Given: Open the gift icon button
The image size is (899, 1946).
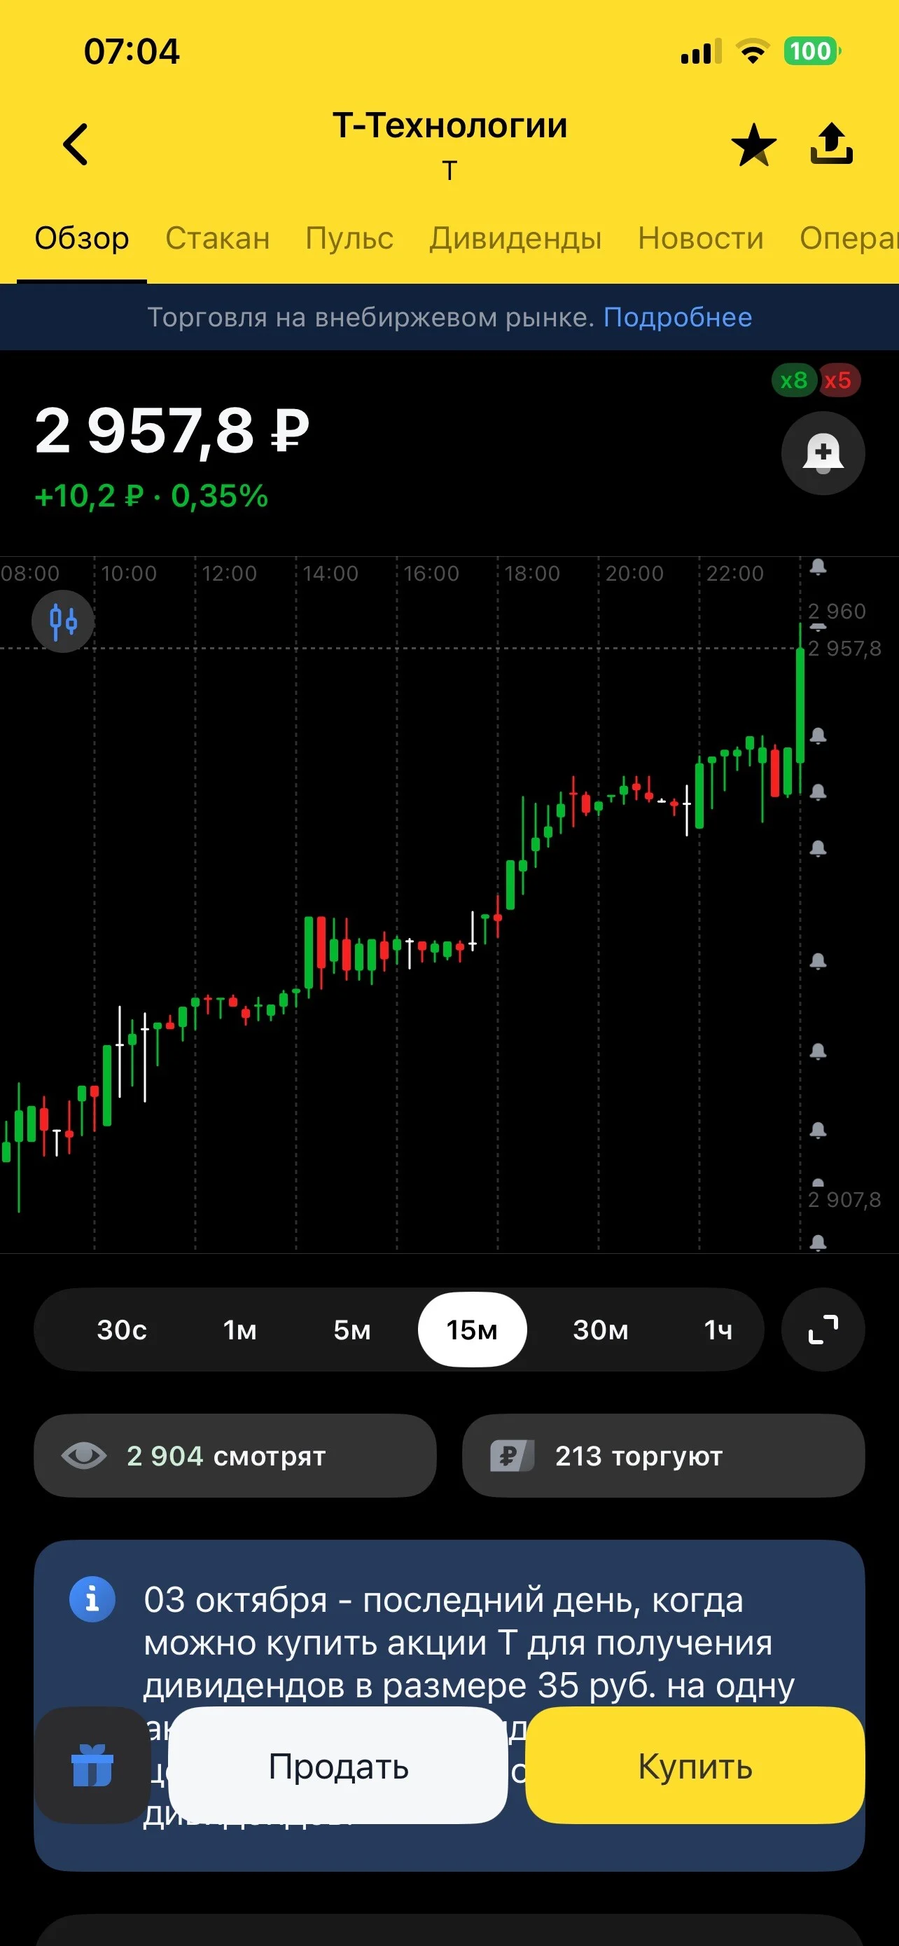Looking at the screenshot, I should click(x=91, y=1765).
